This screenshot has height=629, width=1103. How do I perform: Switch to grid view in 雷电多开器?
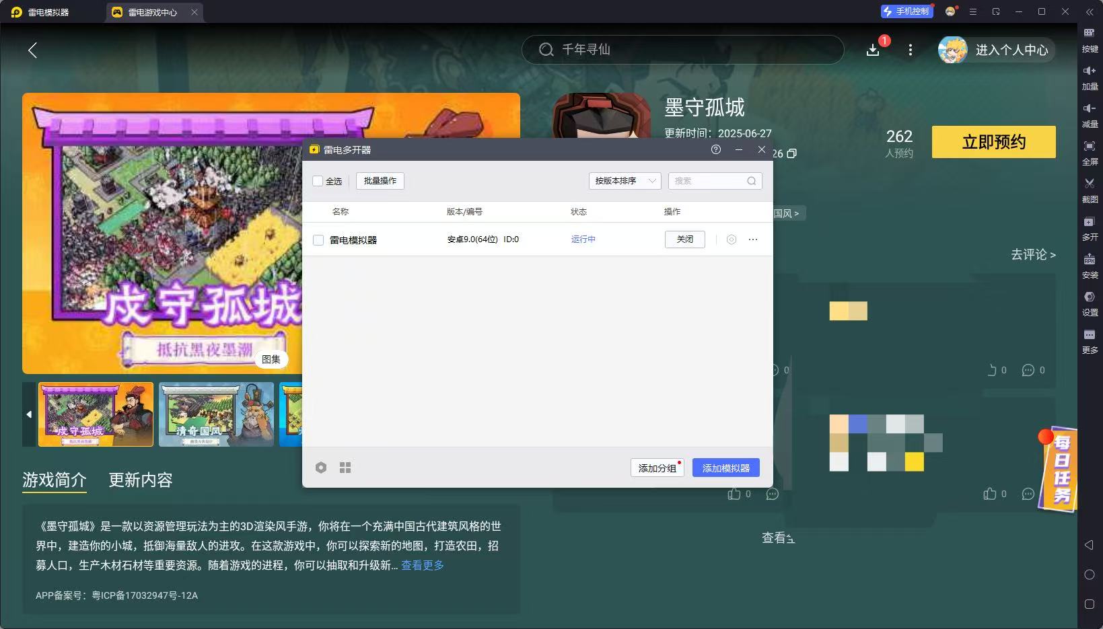(345, 468)
